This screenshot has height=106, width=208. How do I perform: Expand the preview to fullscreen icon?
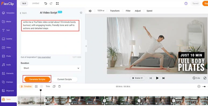[x=205, y=78]
